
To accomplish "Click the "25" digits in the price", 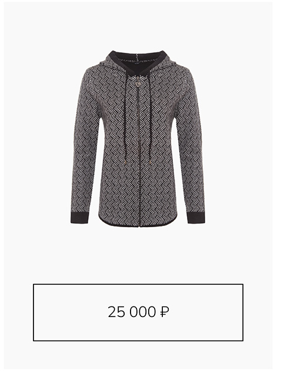I will coord(116,312).
